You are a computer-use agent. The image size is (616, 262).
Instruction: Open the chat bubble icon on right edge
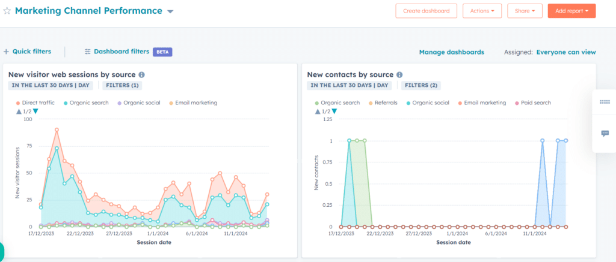[x=605, y=133]
